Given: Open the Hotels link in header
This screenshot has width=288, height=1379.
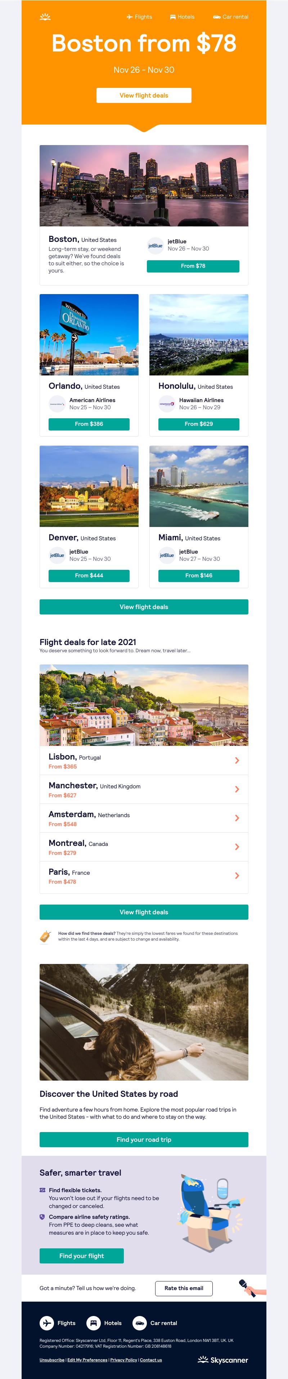Looking at the screenshot, I should [182, 17].
